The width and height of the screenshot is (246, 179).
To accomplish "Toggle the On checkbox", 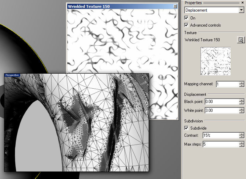I will tap(186, 18).
